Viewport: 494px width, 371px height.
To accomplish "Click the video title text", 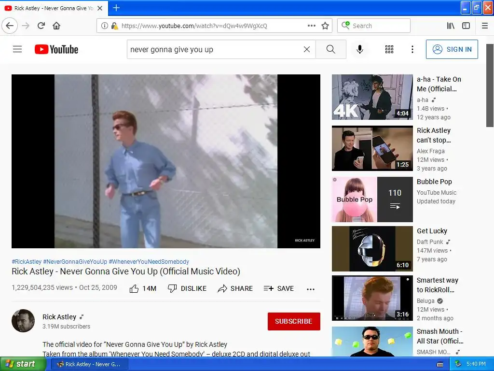I will [126, 271].
